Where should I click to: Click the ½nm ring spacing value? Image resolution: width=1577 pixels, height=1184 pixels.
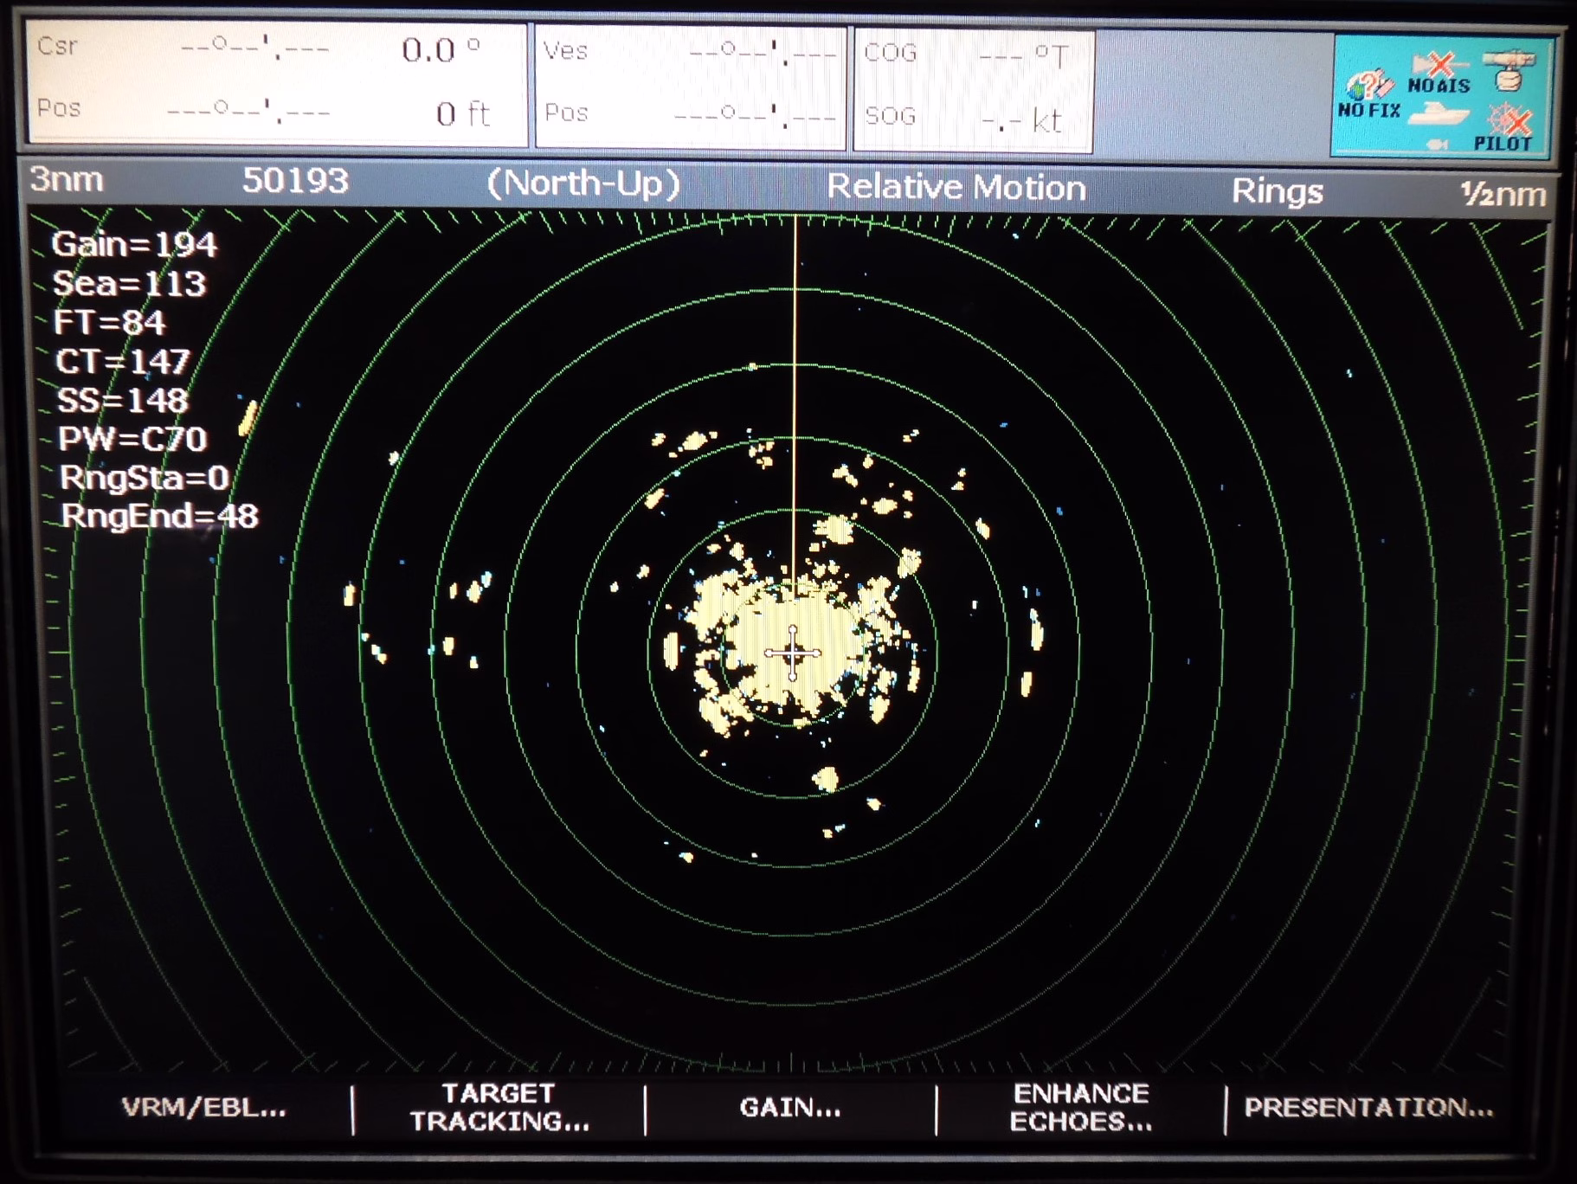1503,195
